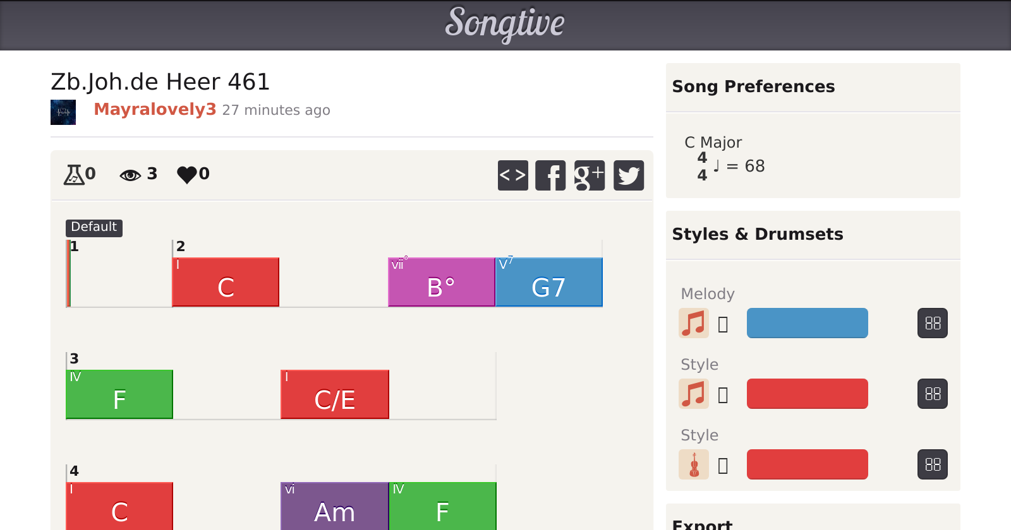Open the Mayralovely3 profile link
This screenshot has width=1011, height=530.
point(155,110)
